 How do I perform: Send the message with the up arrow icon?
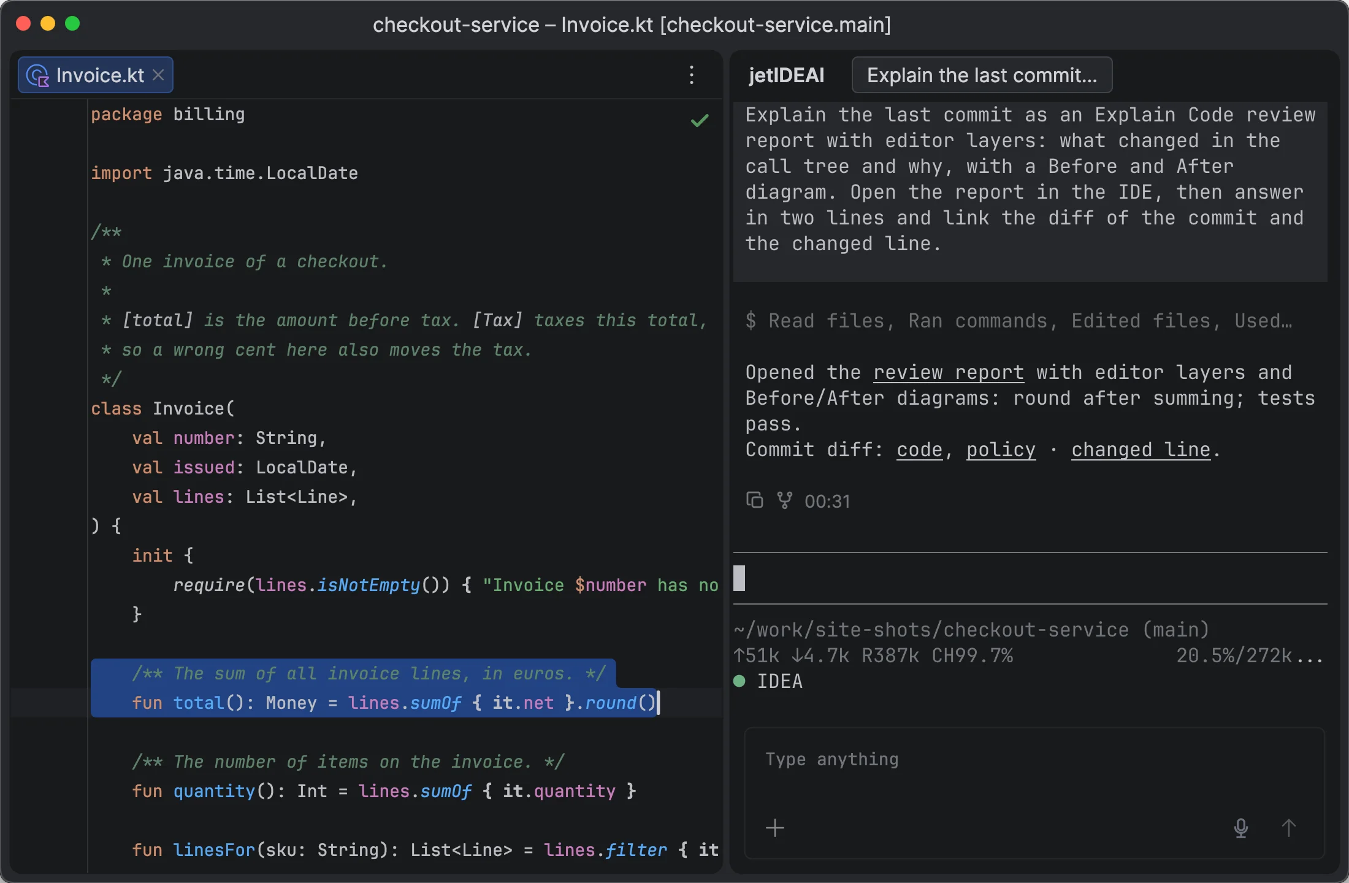pos(1288,828)
